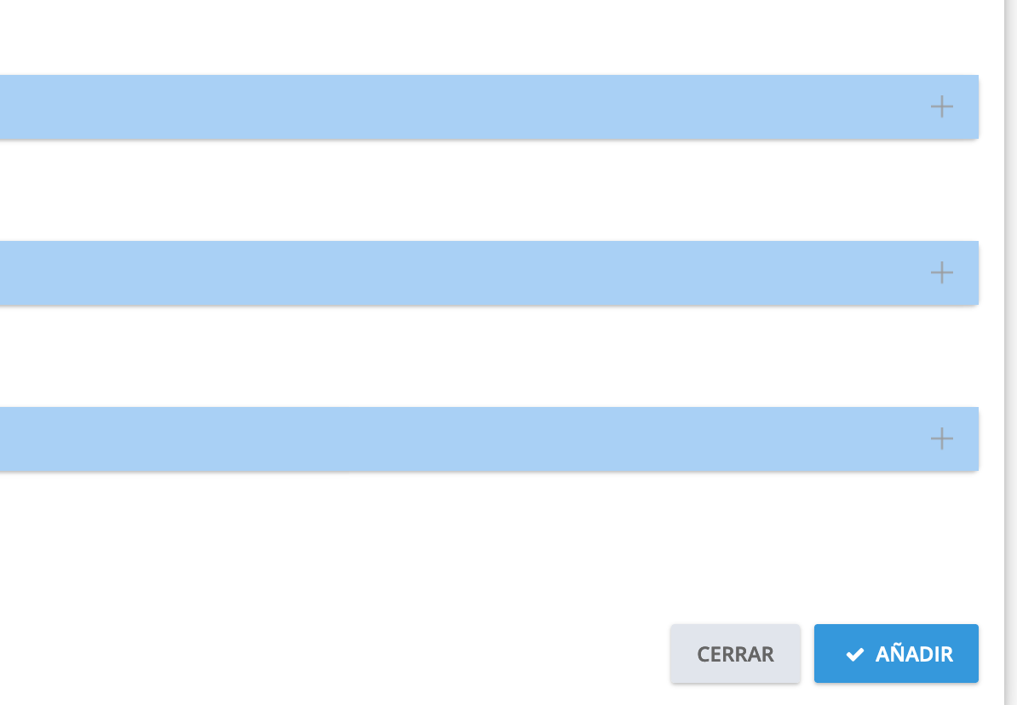
Task: Open the lowest collapsed section header
Action: 341,438
